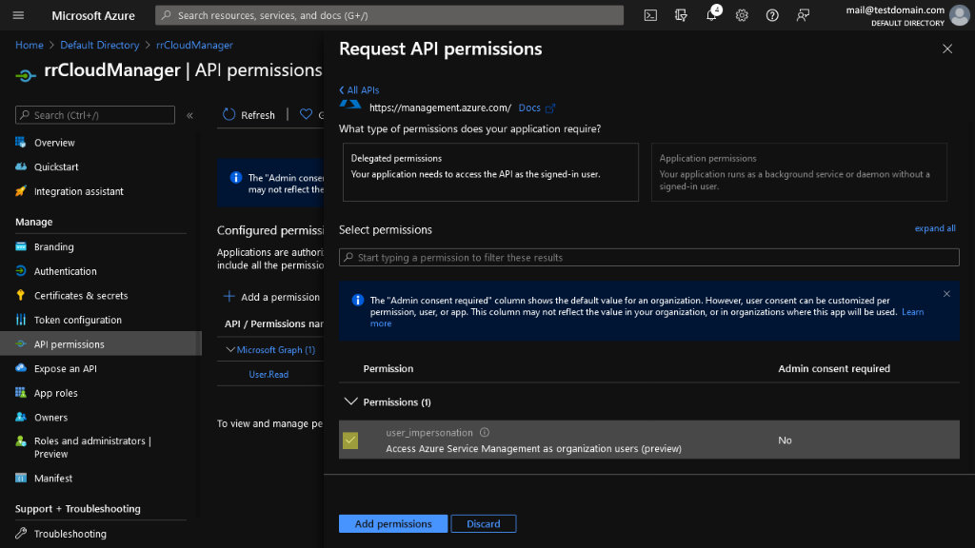
Task: Click the rrCloudManager breadcrumb link
Action: [194, 46]
